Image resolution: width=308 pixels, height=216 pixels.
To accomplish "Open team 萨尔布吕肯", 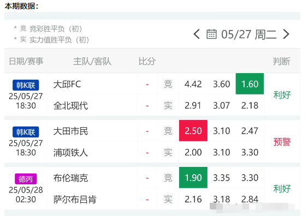I will (x=75, y=200).
